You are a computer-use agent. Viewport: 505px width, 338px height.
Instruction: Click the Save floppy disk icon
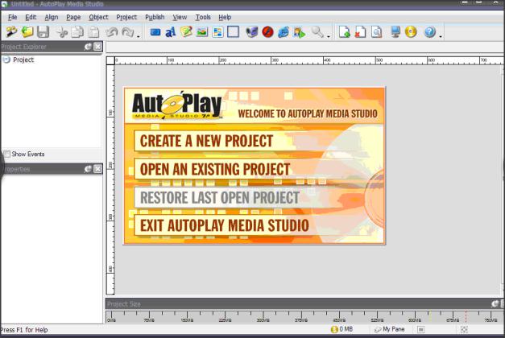click(43, 32)
